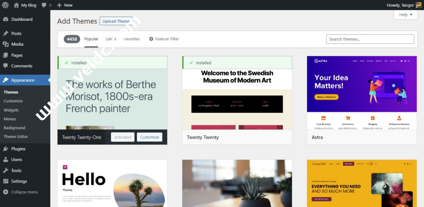Click the Users person icon
The height and width of the screenshot is (207, 424).
click(x=6, y=160)
